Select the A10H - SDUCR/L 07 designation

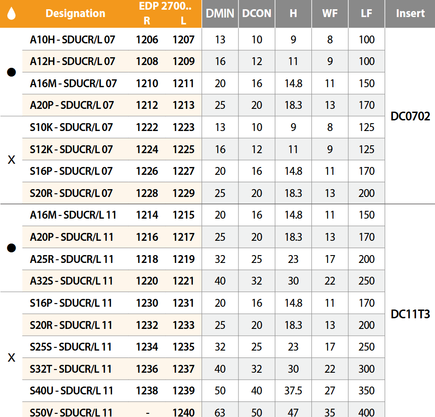[x=72, y=40]
